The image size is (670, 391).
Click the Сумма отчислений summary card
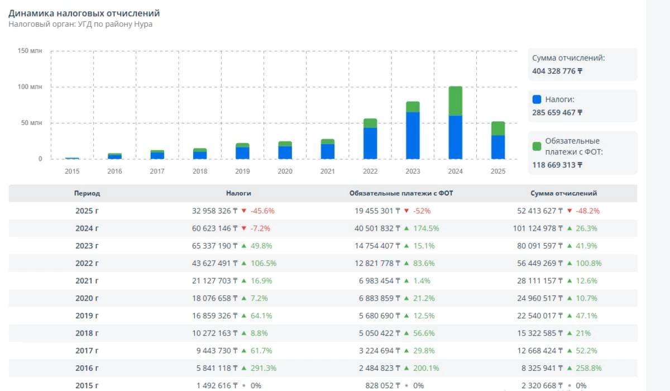(582, 64)
